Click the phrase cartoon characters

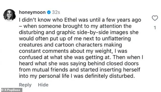click(79, 45)
